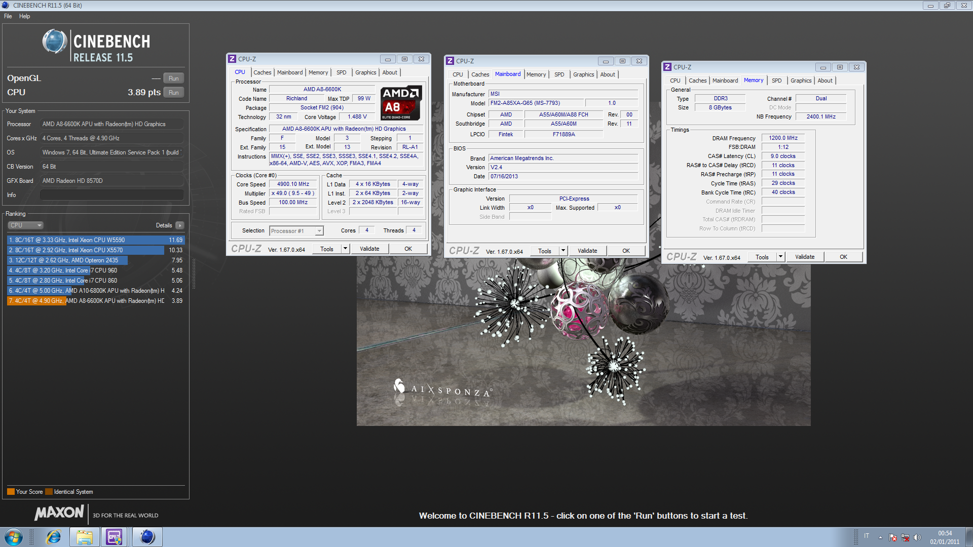Image resolution: width=973 pixels, height=547 pixels.
Task: Open Tools dropdown arrow in Mainboard window
Action: point(563,251)
